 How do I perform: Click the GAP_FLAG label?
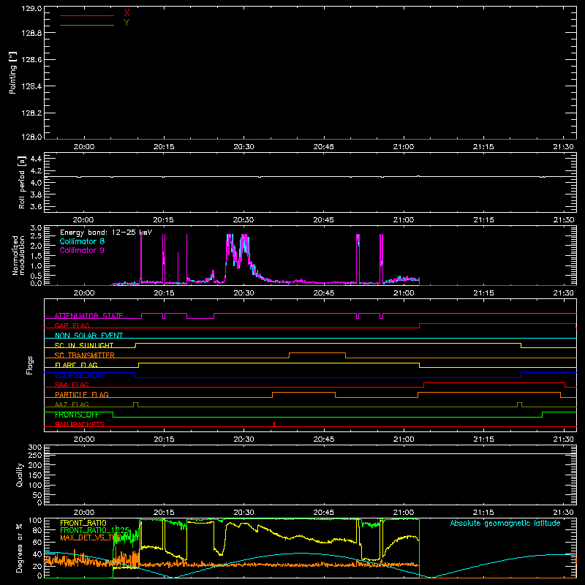click(x=72, y=325)
